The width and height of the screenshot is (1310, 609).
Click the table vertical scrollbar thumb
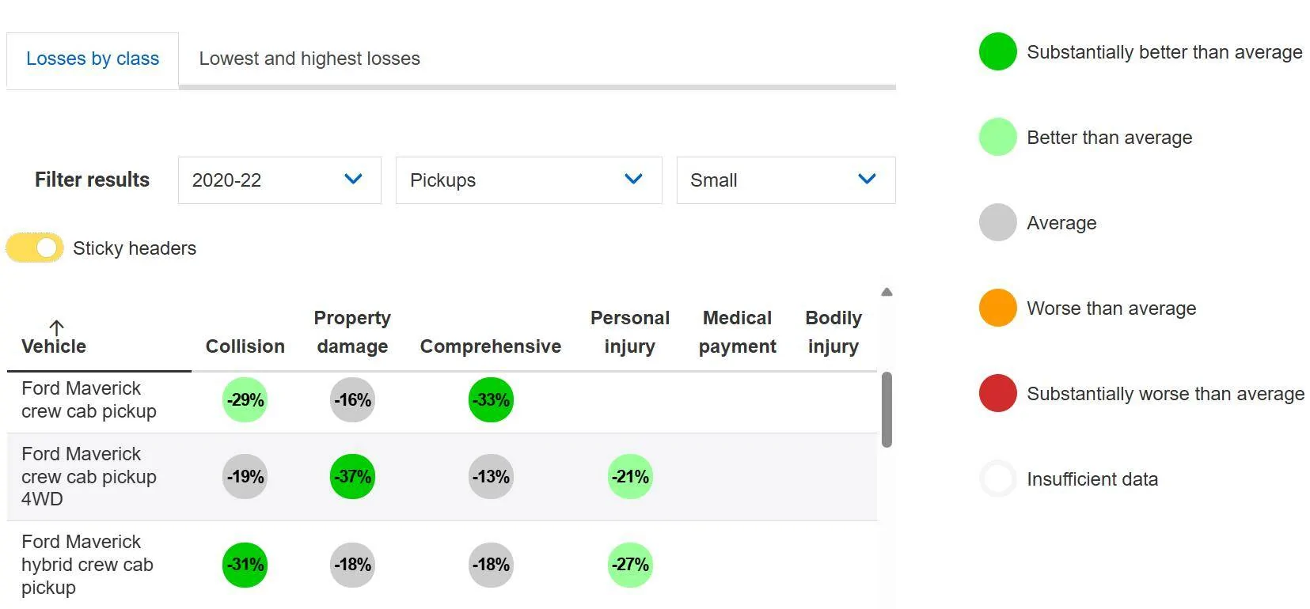coord(887,410)
